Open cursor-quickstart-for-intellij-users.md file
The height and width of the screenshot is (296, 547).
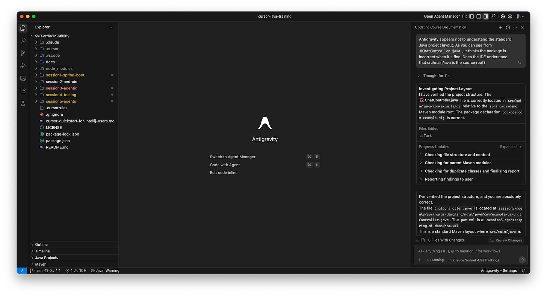click(74, 121)
